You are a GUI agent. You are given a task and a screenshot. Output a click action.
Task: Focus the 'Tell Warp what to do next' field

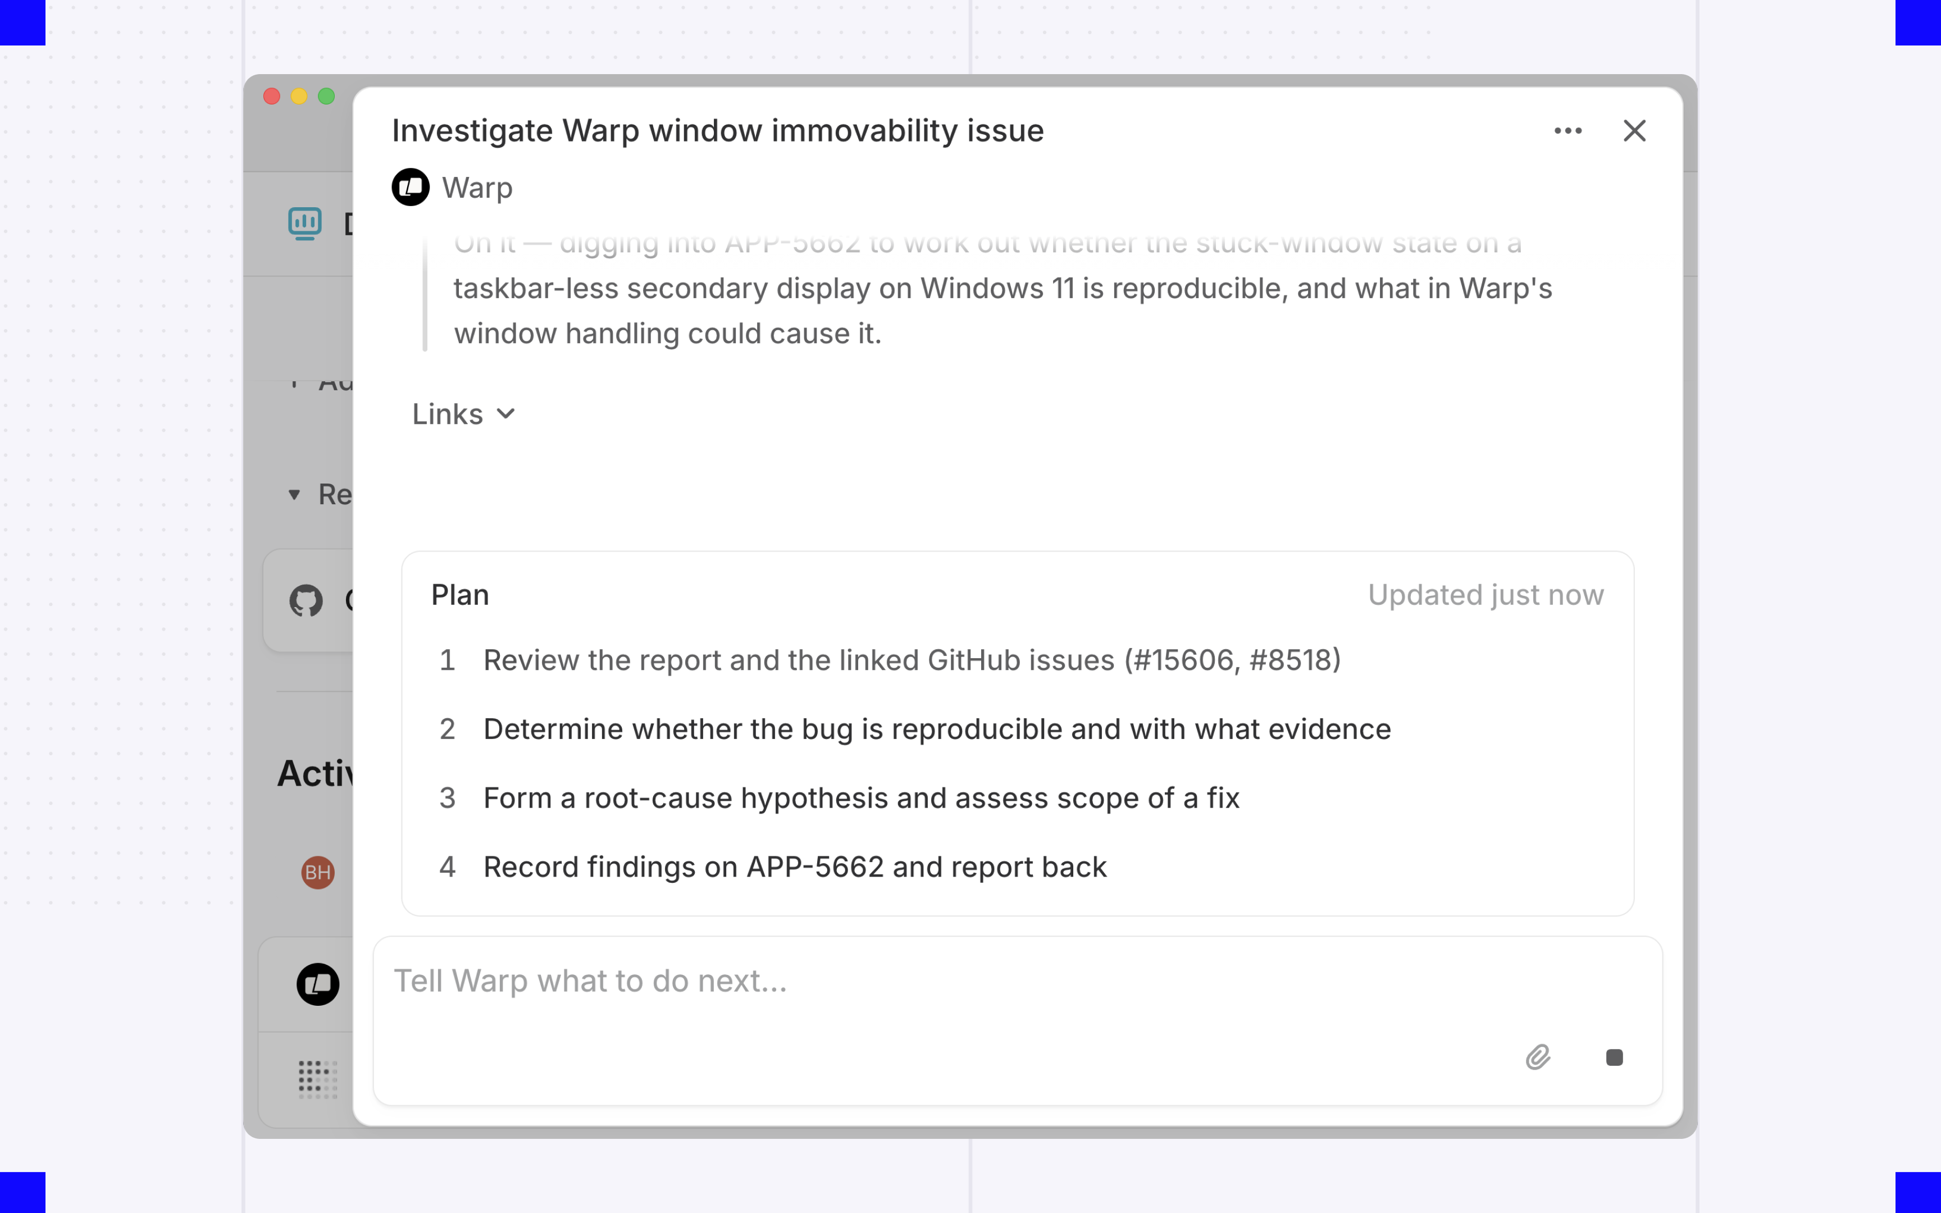click(x=1018, y=1020)
